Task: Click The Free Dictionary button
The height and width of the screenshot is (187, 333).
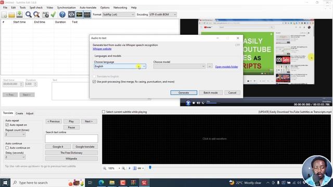Action: pyautogui.click(x=71, y=153)
